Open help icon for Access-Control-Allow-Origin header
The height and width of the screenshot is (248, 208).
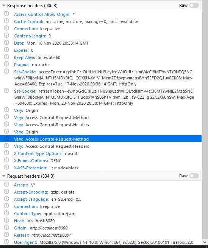[x=6, y=14]
